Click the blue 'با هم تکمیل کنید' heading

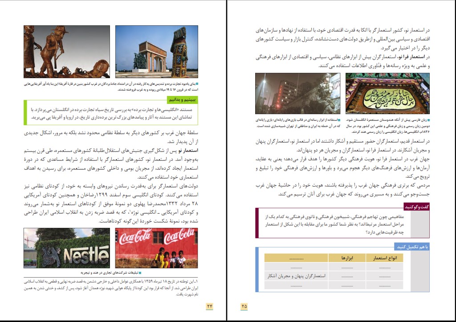point(412,247)
